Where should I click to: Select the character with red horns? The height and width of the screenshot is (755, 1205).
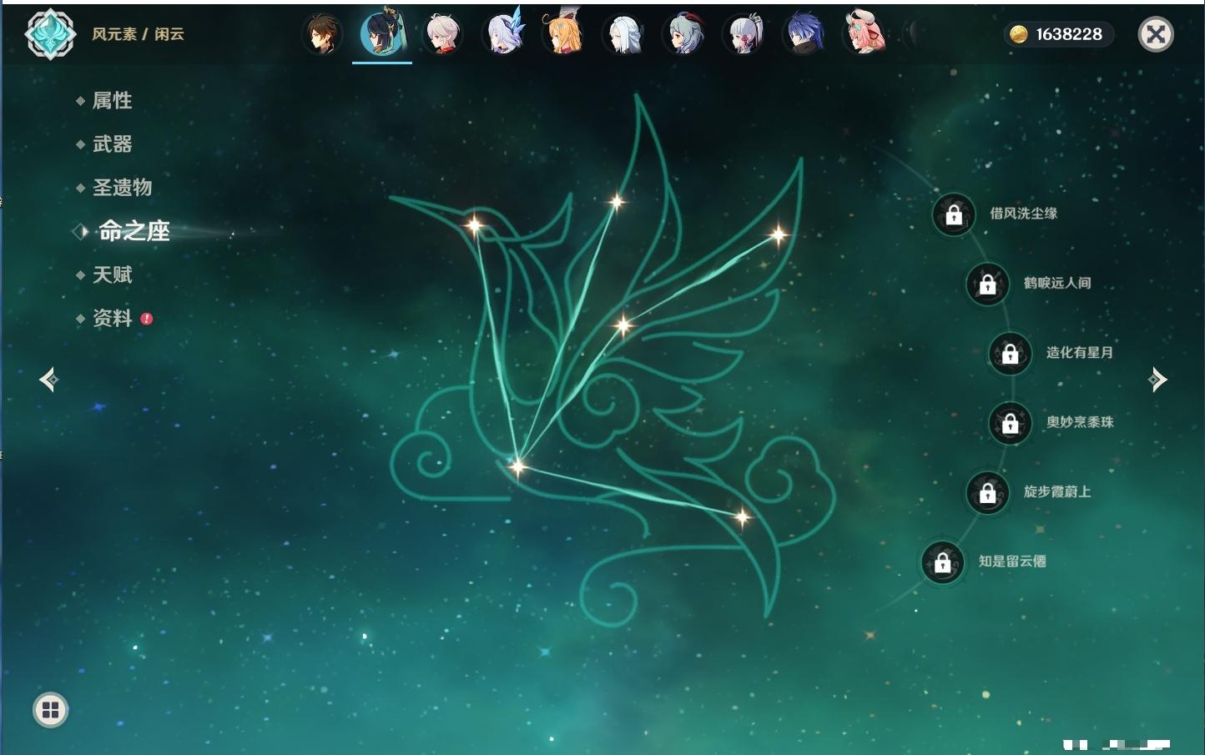coord(684,34)
